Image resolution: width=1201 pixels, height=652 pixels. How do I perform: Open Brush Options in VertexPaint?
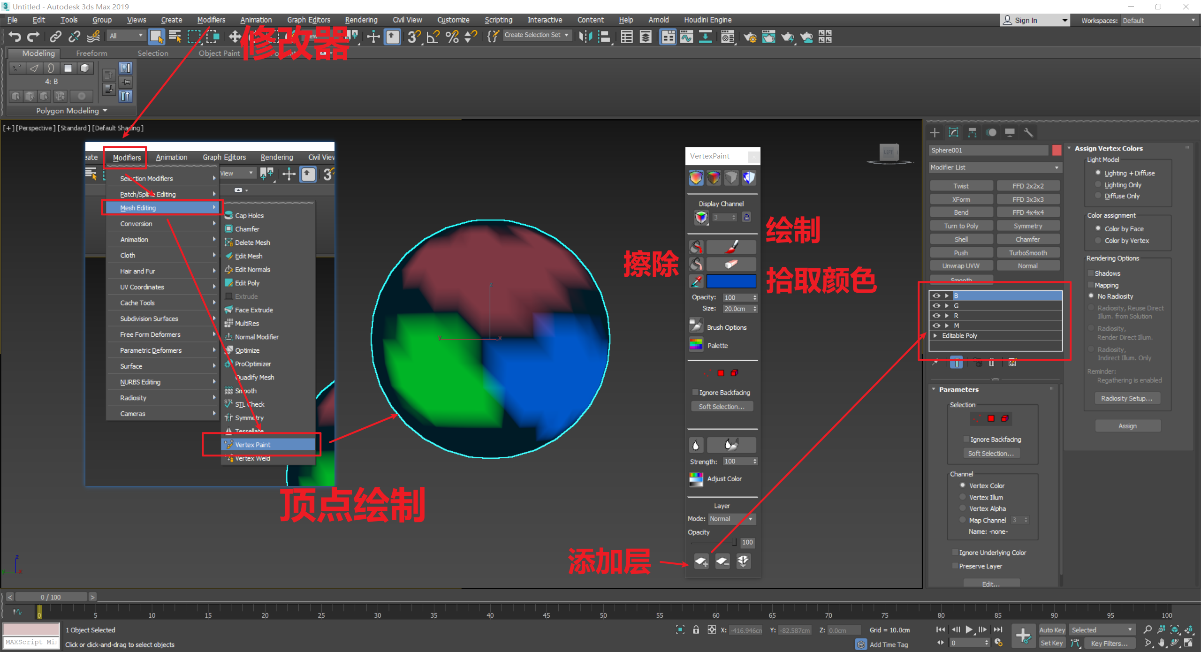[x=696, y=326]
